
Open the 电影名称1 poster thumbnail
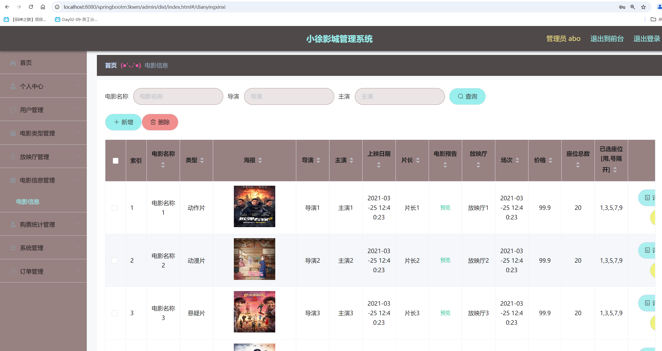[x=254, y=206]
